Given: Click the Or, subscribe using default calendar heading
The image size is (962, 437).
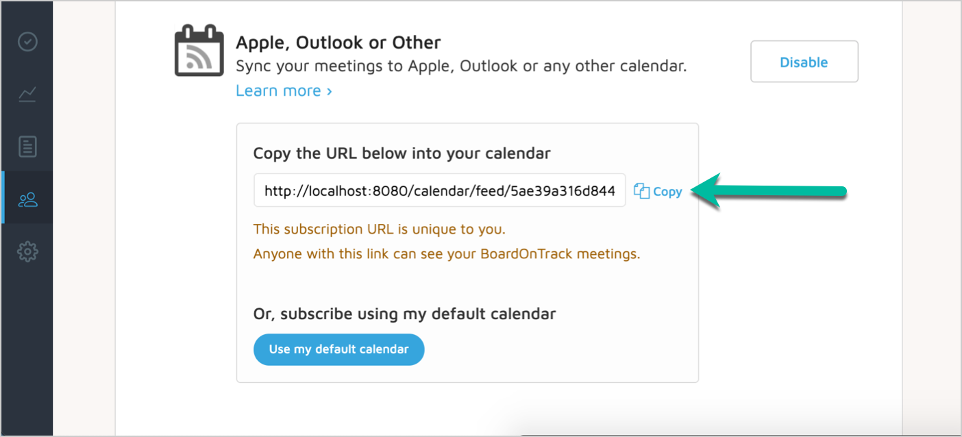Looking at the screenshot, I should coord(404,314).
